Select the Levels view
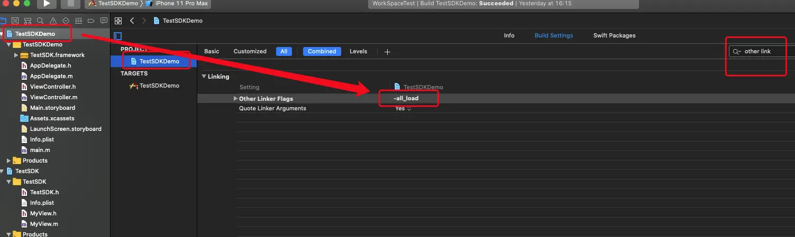Screen dimensions: 795x237 pyautogui.click(x=358, y=51)
